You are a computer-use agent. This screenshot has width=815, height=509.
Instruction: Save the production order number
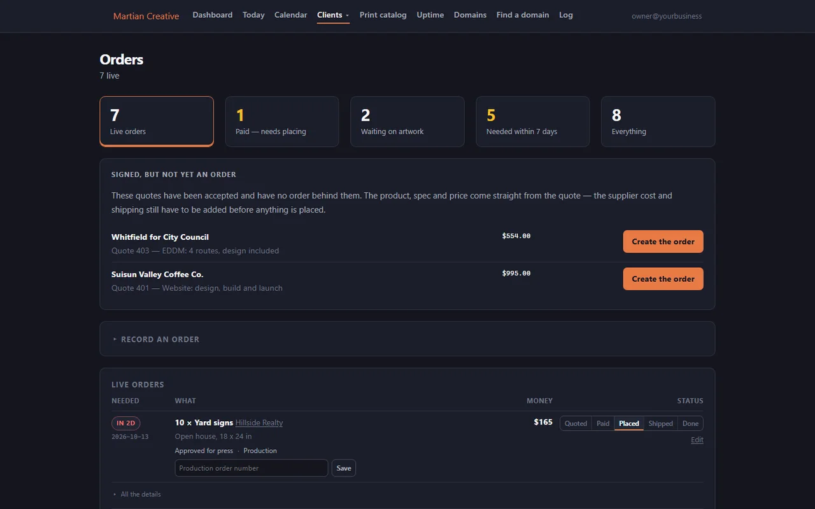point(344,468)
